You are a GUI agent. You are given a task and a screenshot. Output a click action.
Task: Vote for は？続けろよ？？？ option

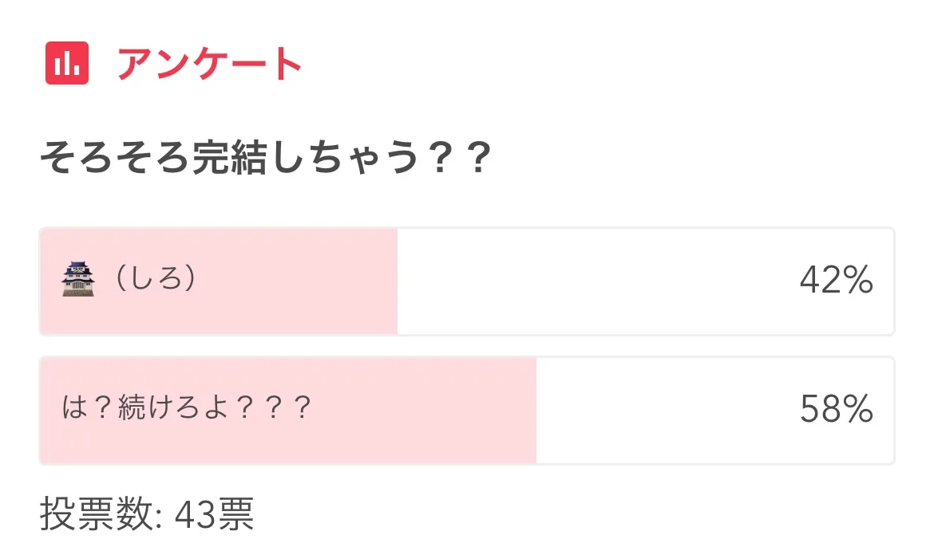tap(186, 409)
